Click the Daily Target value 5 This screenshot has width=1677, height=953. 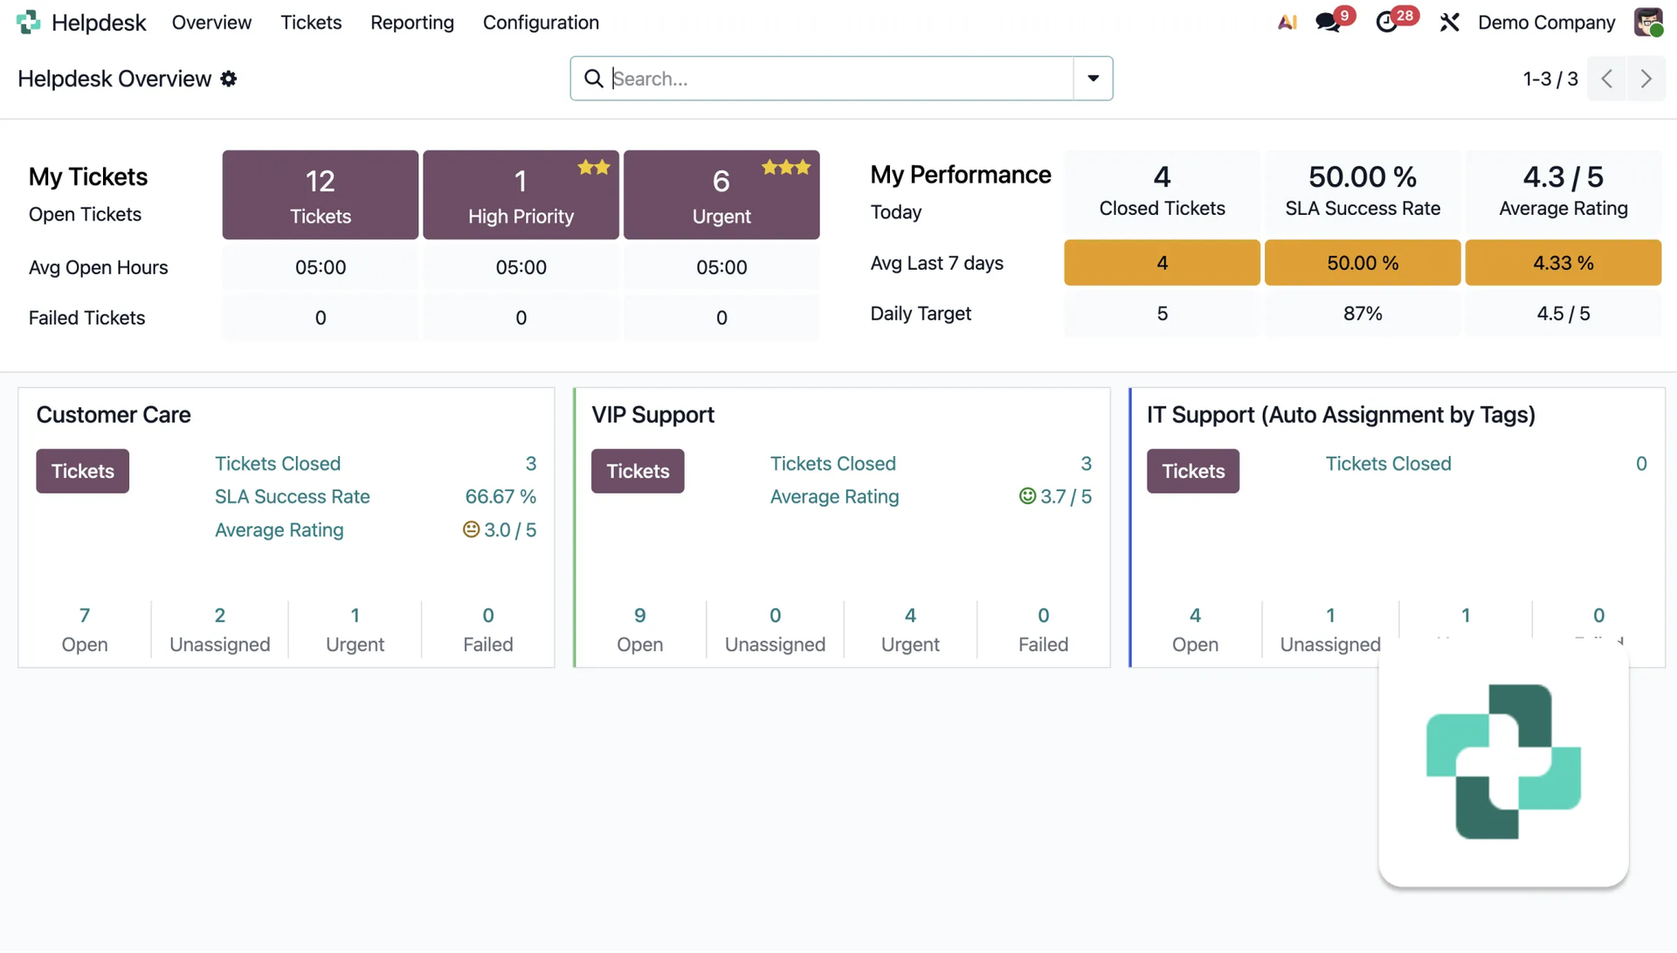[1162, 314]
